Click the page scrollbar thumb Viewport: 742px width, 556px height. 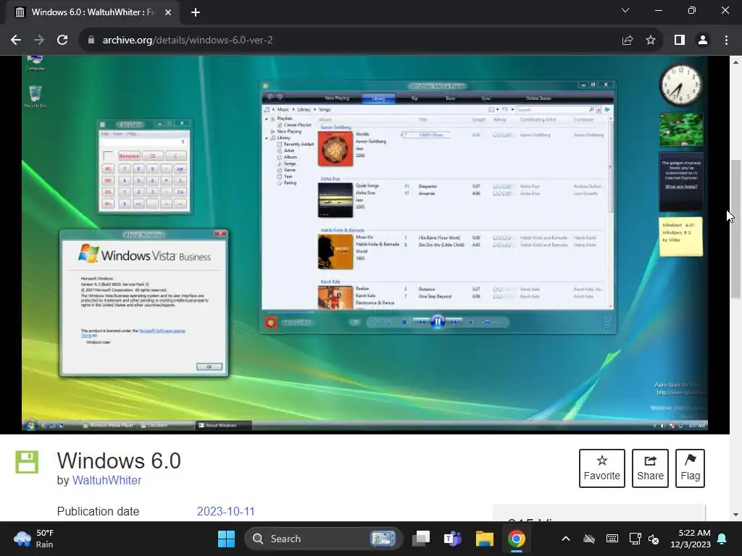(x=735, y=229)
